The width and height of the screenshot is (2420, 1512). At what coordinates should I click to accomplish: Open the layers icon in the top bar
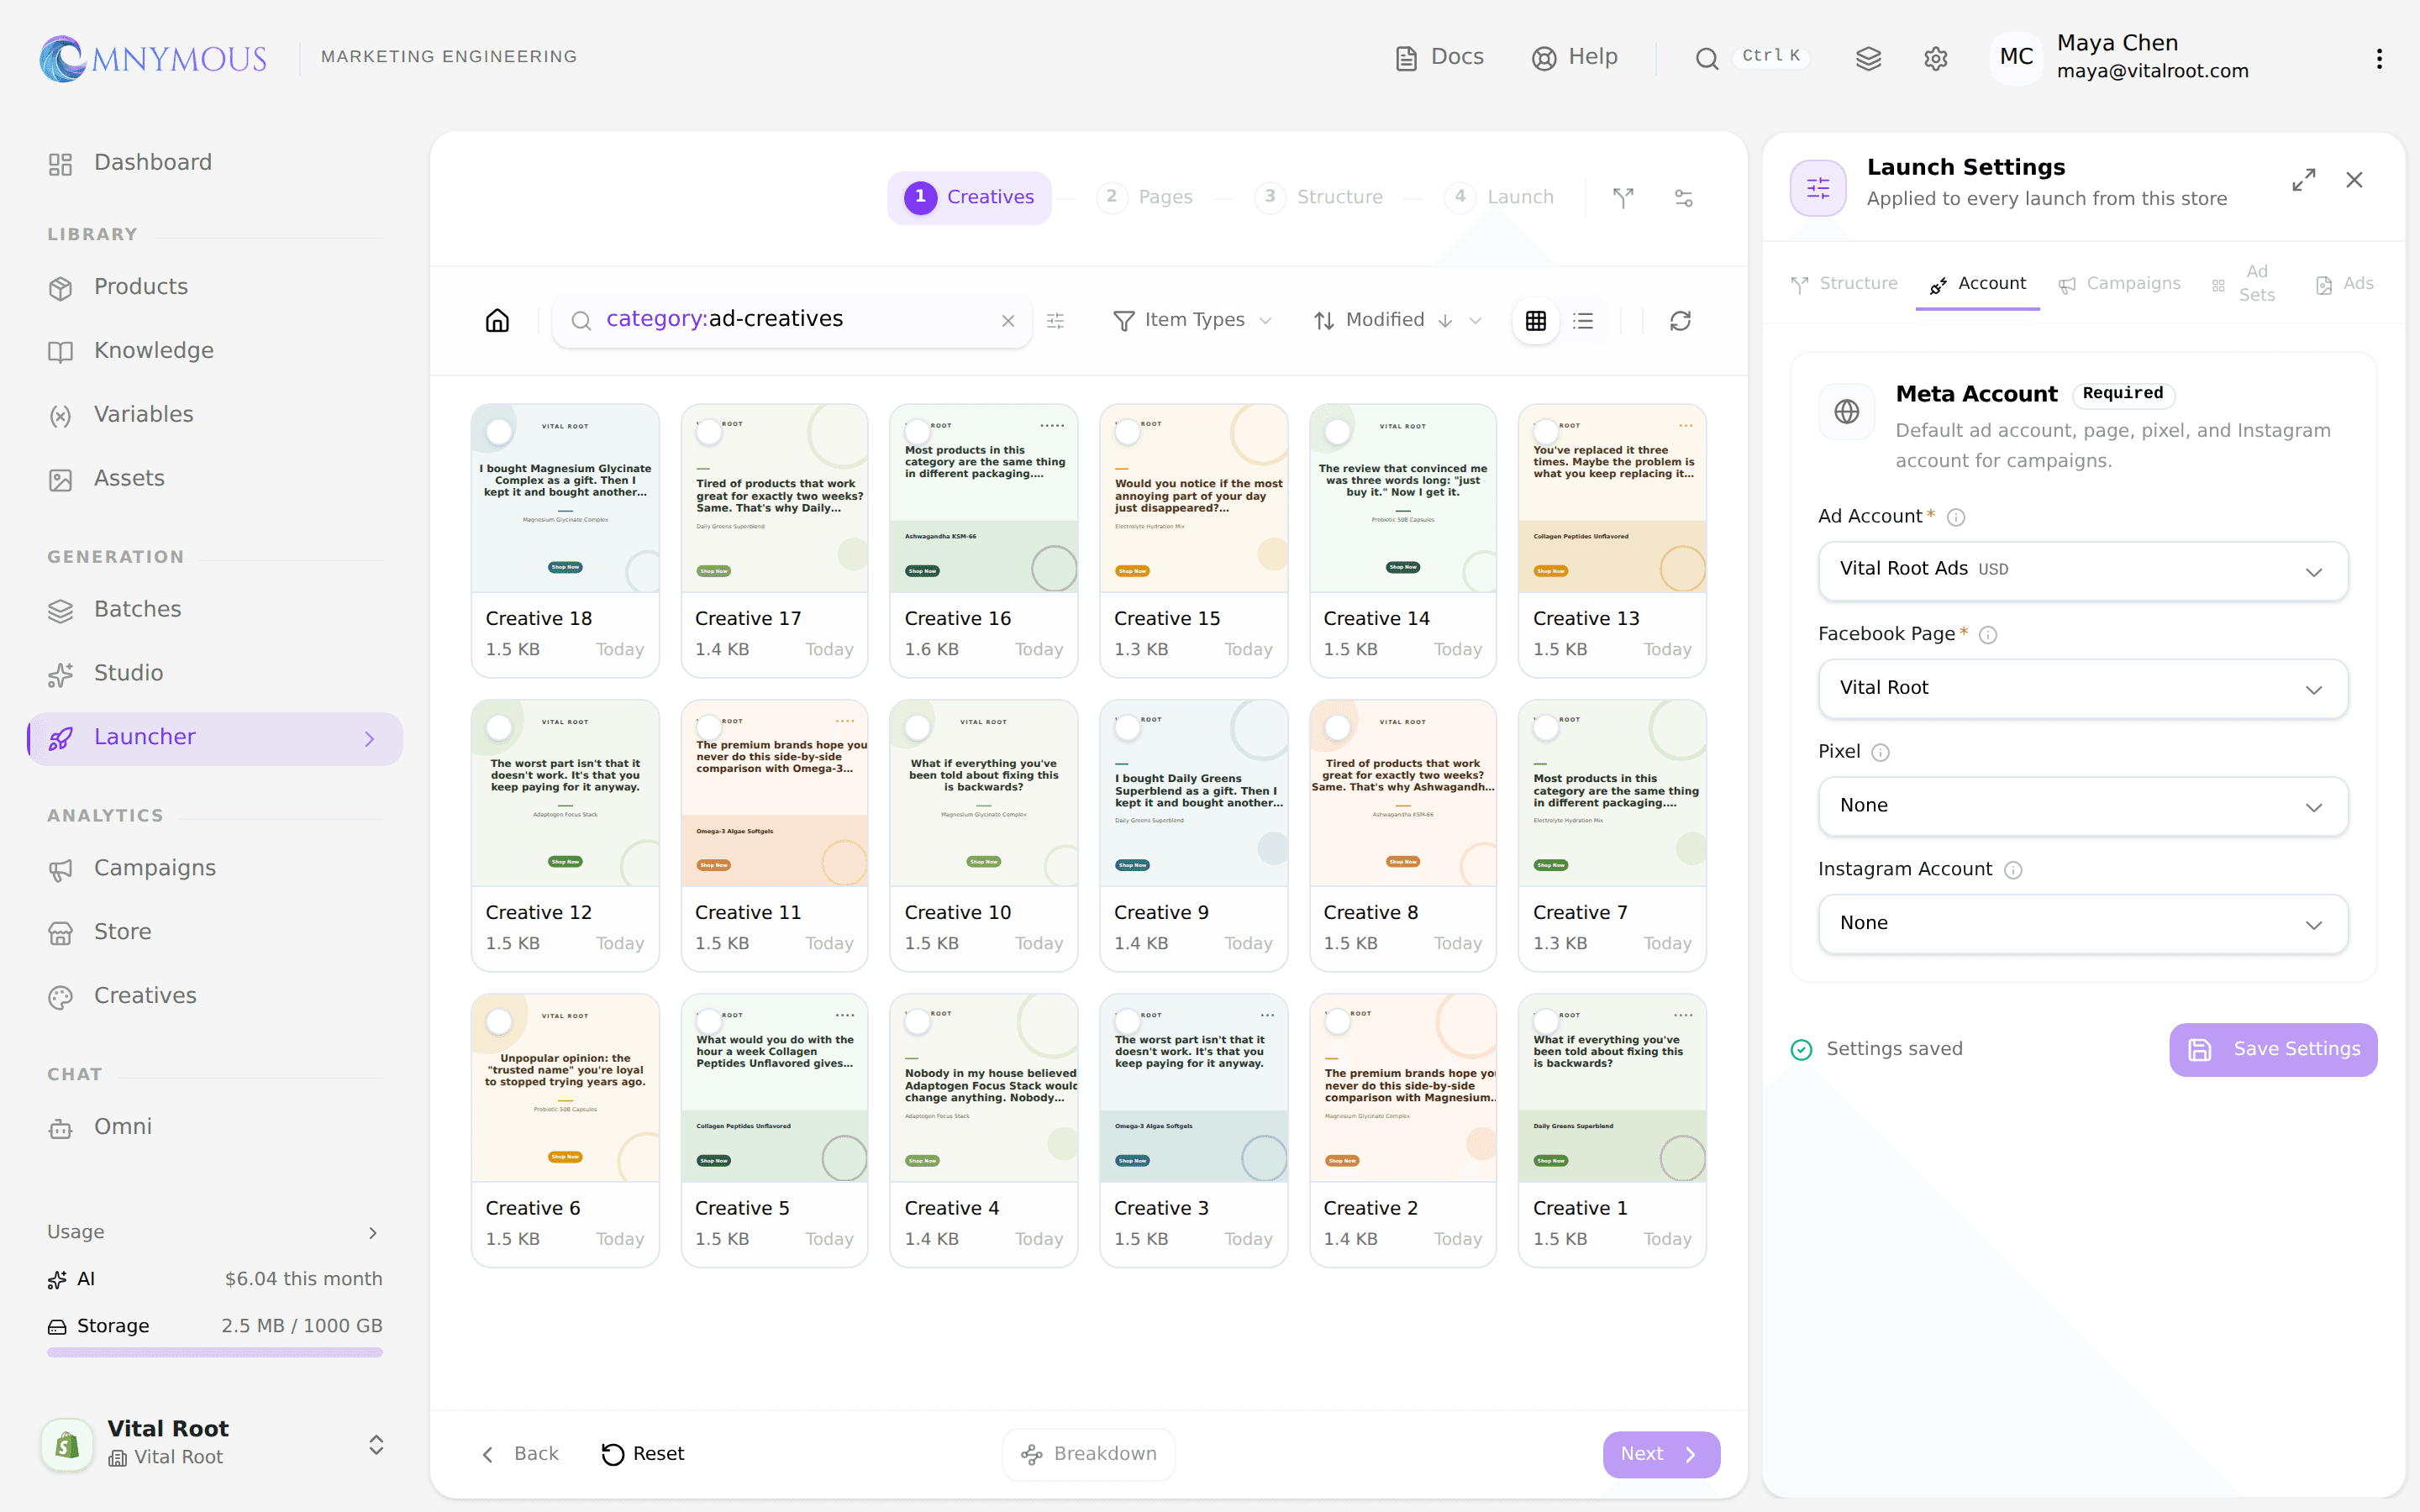(x=1868, y=58)
